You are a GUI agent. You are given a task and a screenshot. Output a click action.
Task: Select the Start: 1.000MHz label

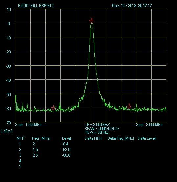(x=28, y=125)
